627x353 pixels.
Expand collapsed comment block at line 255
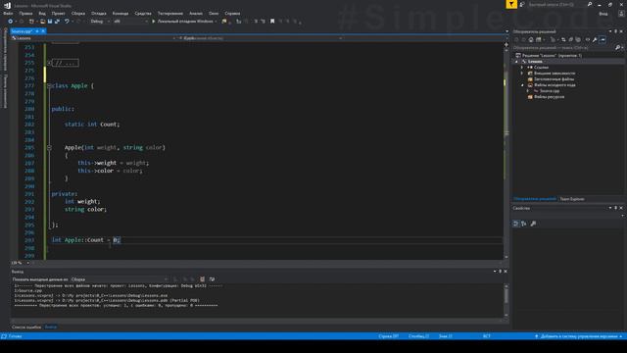click(x=49, y=63)
